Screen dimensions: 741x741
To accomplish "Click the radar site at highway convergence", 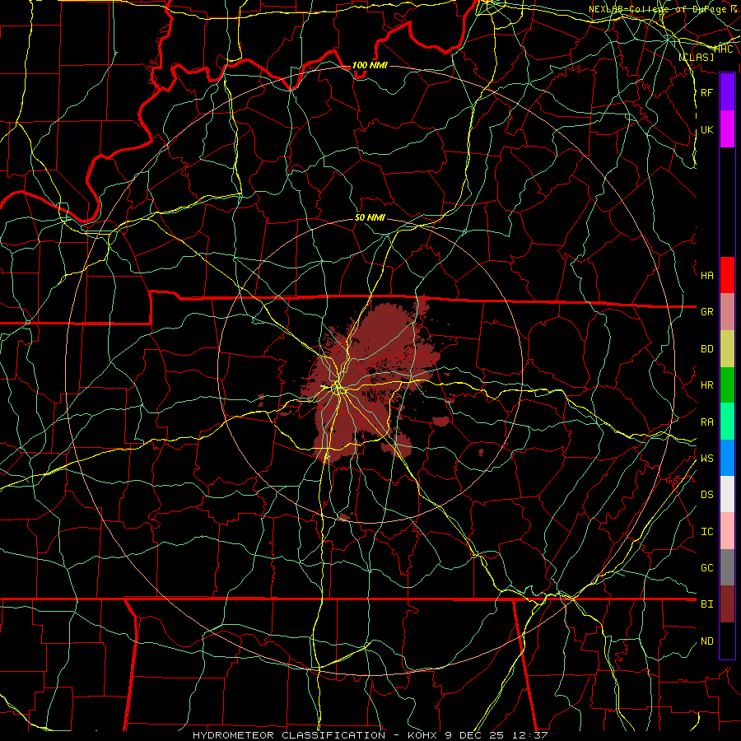I will tap(338, 388).
